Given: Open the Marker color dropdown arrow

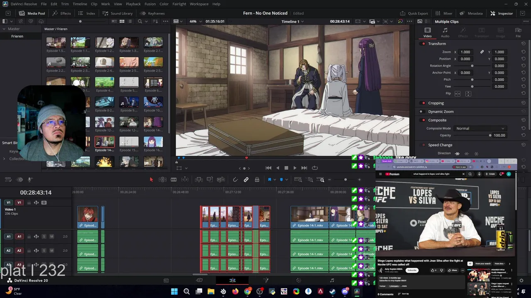Looking at the screenshot, I should point(287,180).
